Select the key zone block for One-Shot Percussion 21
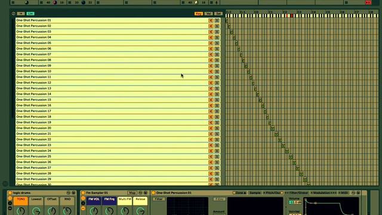 point(276,134)
